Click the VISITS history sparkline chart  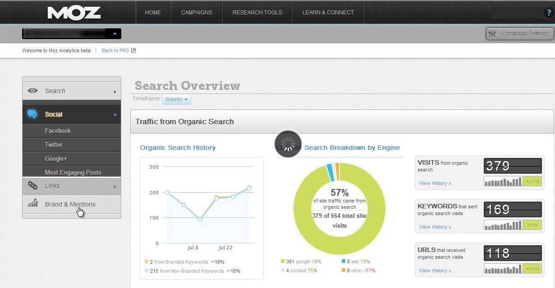[503, 182]
